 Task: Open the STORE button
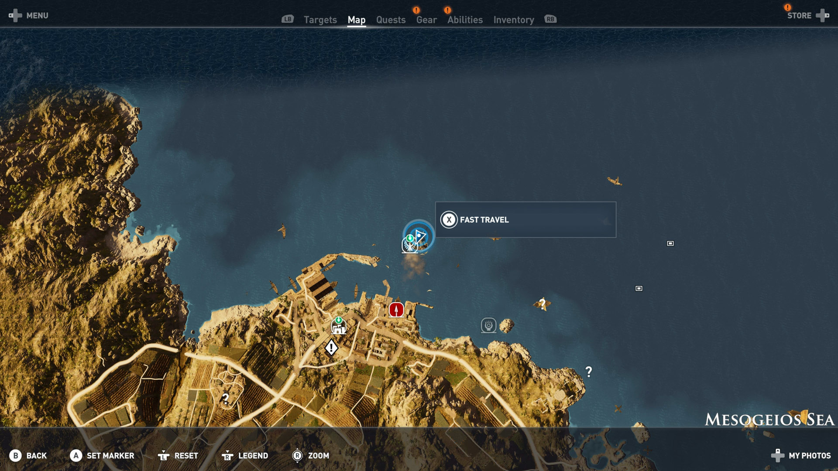[x=807, y=16]
